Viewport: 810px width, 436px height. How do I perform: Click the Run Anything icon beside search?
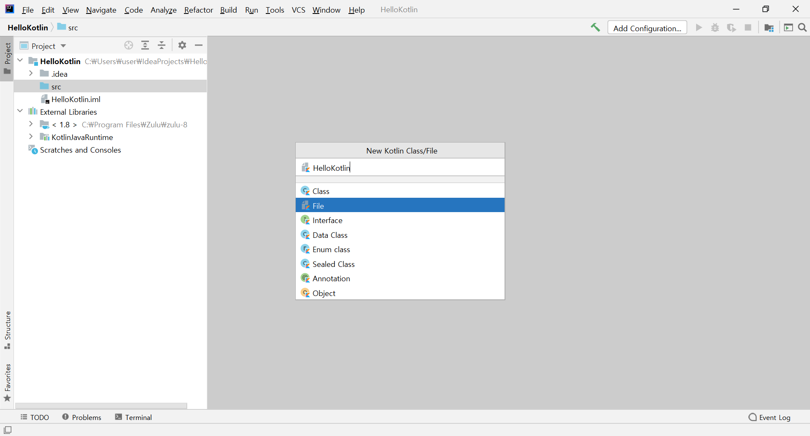pyautogui.click(x=788, y=28)
